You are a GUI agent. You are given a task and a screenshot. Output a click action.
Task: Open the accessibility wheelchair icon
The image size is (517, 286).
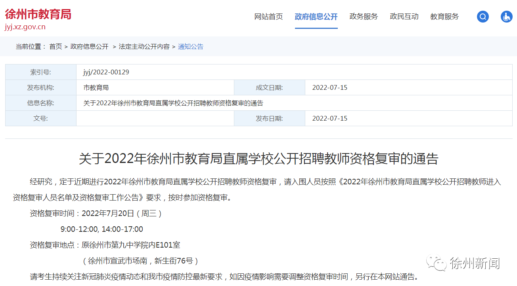pyautogui.click(x=506, y=17)
